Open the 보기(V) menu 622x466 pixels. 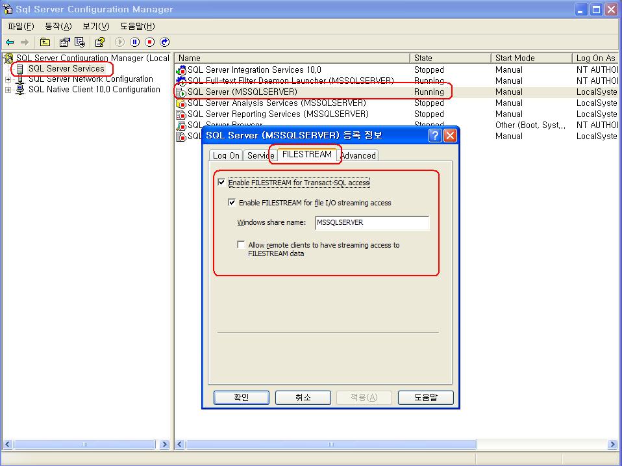[x=95, y=27]
